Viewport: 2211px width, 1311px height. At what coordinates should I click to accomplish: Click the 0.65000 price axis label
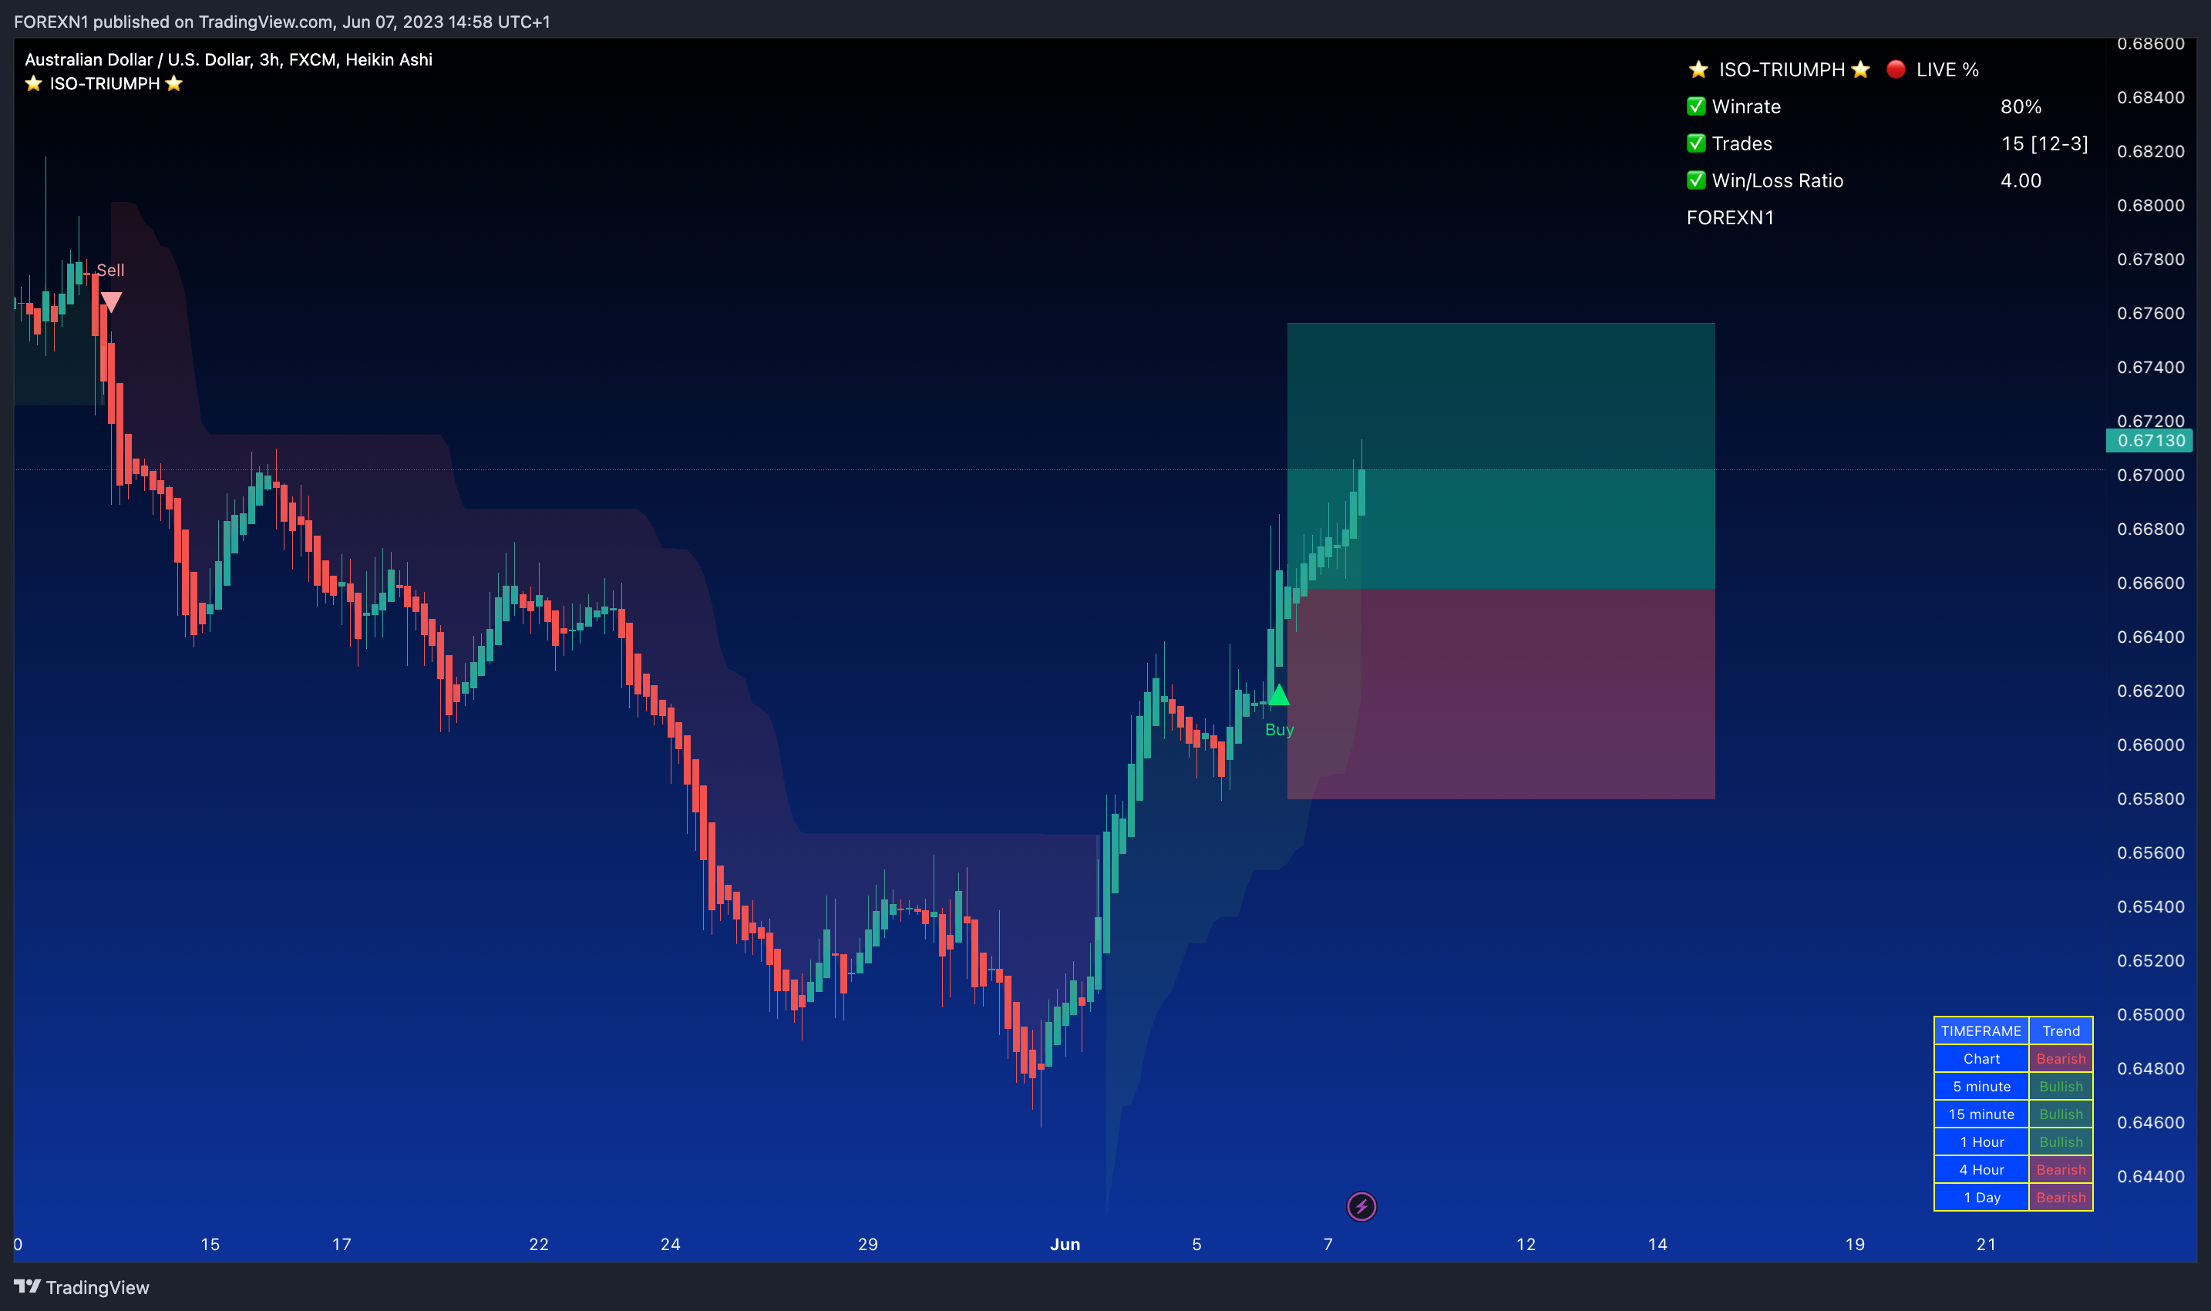point(2150,1014)
